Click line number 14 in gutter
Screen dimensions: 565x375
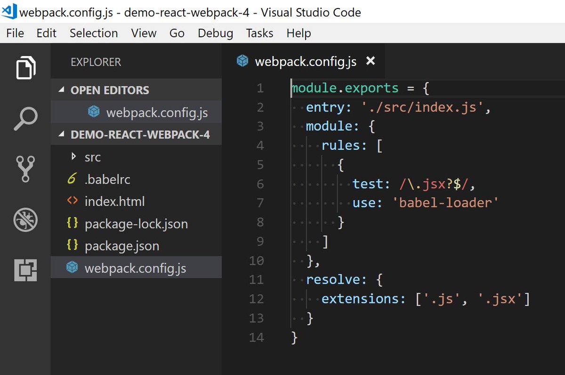[256, 337]
